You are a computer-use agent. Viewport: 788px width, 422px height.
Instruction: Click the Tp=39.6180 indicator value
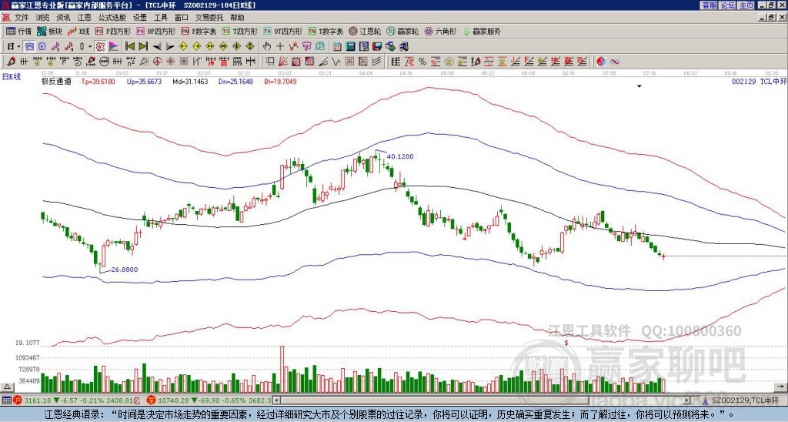98,81
